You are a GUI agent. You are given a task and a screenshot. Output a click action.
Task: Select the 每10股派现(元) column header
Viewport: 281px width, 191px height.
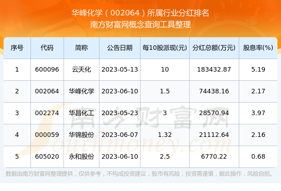pyautogui.click(x=165, y=48)
